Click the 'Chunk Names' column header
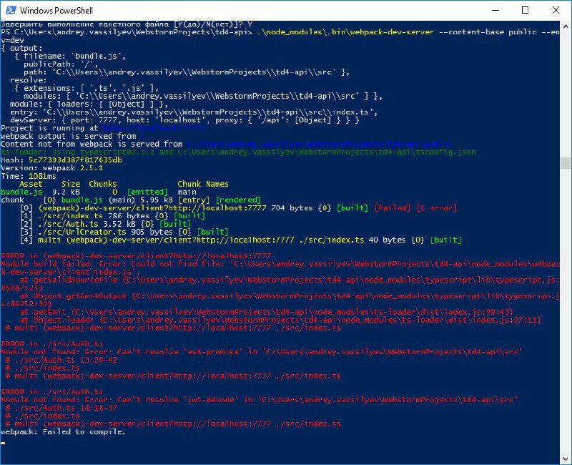 click(x=203, y=184)
